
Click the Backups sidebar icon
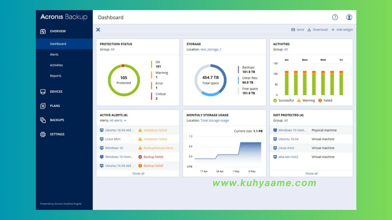[43, 120]
